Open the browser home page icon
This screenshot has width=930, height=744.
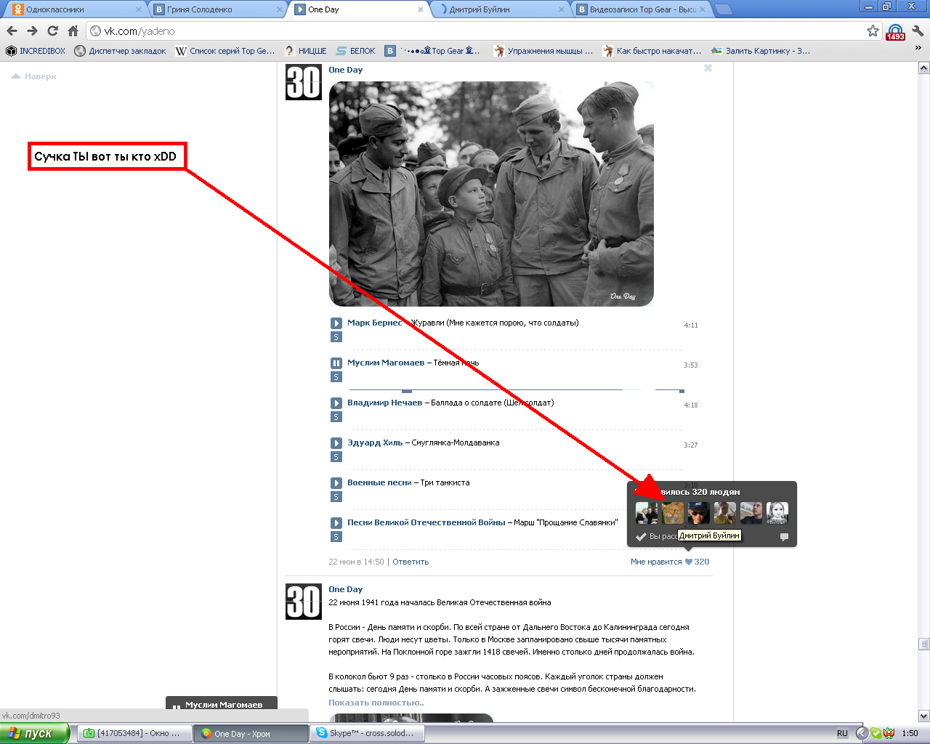(x=73, y=31)
